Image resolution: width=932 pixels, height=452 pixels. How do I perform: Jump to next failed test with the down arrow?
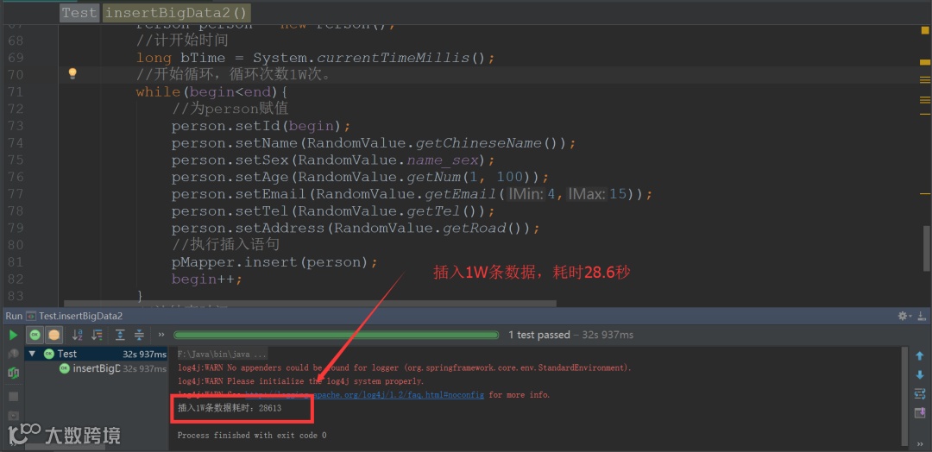[x=920, y=374]
